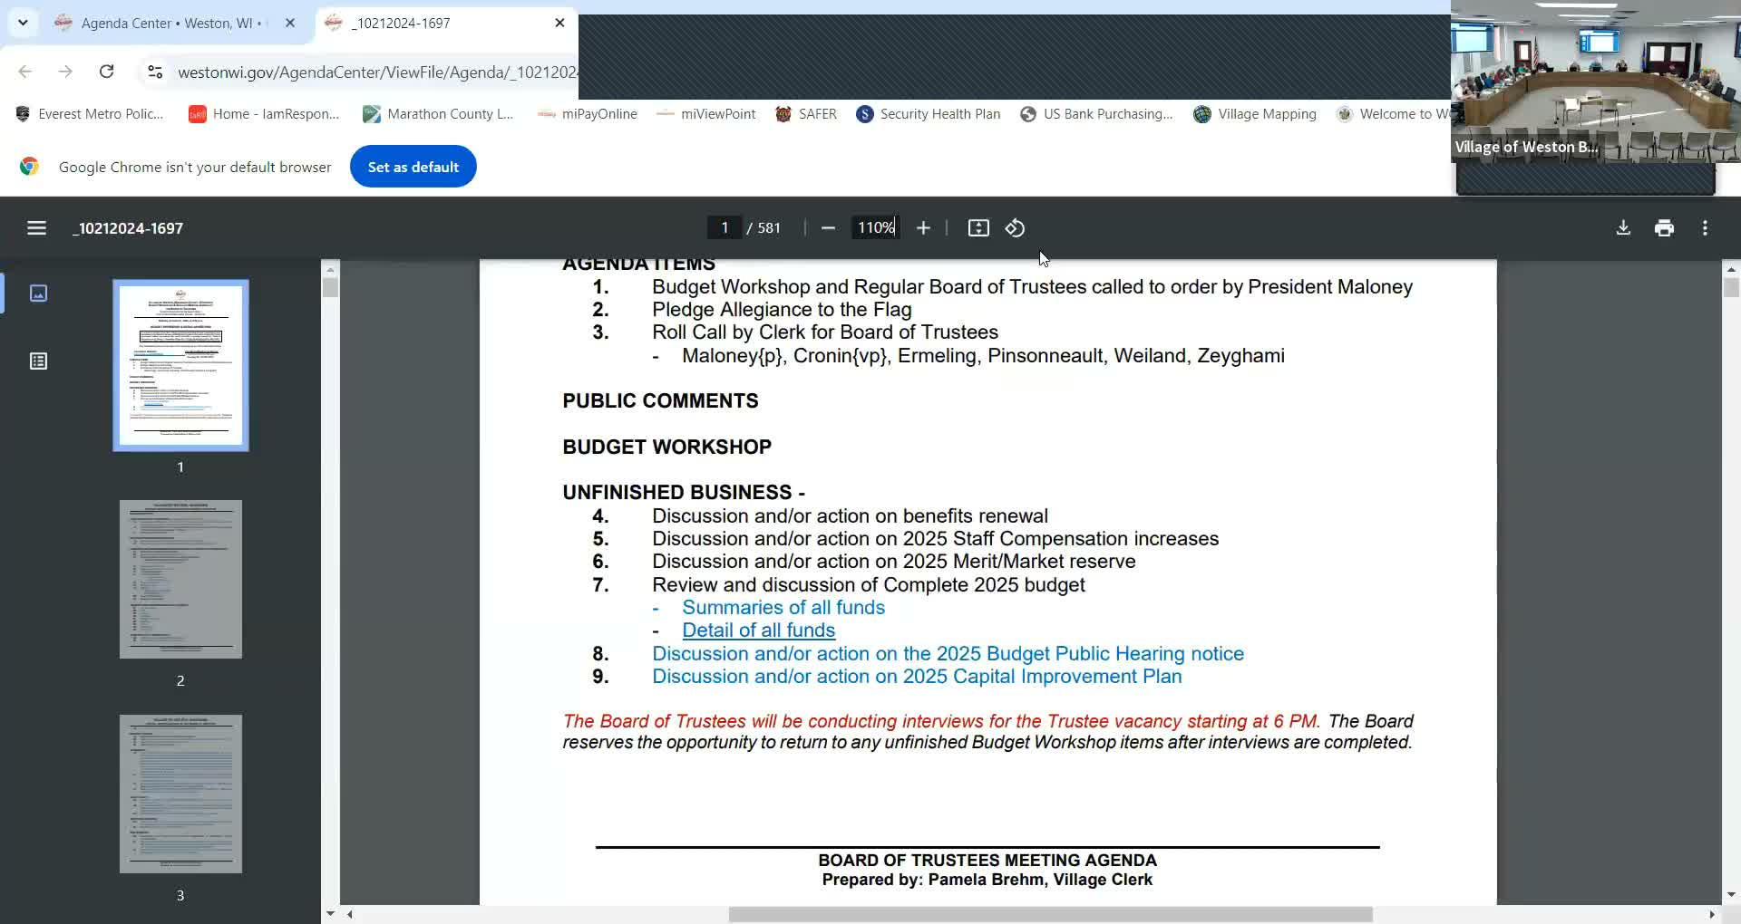This screenshot has height=924, width=1741.
Task: Download the PDF file
Action: pyautogui.click(x=1623, y=228)
